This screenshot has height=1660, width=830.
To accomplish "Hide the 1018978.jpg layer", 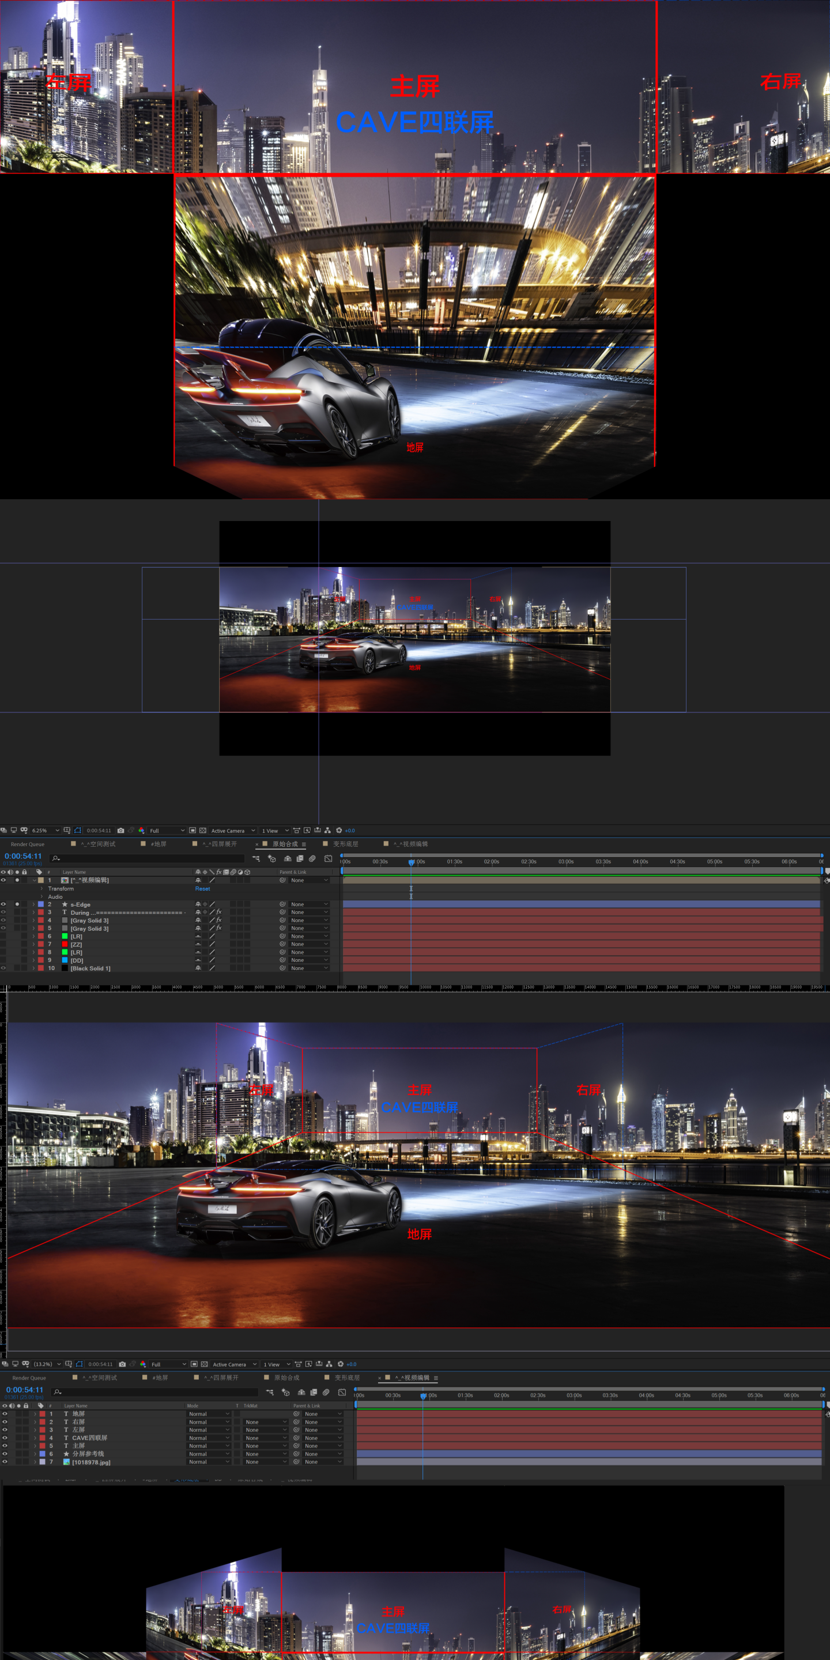I will tap(5, 1462).
